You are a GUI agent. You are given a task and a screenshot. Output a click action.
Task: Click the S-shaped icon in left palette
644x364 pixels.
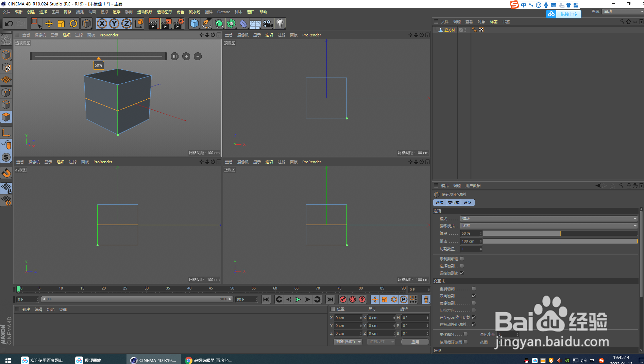click(x=6, y=157)
